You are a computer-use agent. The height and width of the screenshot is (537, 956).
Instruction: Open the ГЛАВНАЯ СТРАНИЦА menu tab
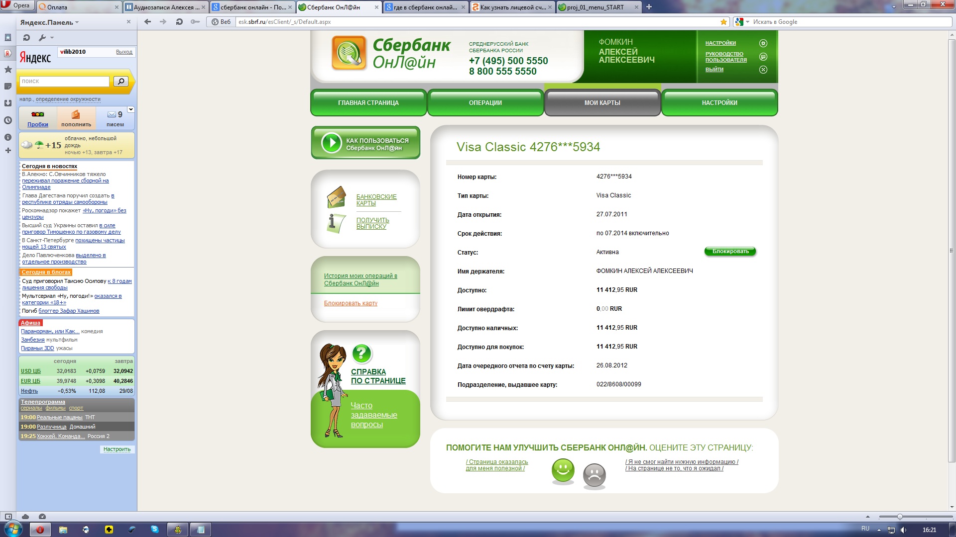[x=368, y=102]
